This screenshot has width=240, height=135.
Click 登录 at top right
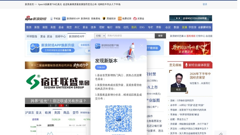[205, 4]
